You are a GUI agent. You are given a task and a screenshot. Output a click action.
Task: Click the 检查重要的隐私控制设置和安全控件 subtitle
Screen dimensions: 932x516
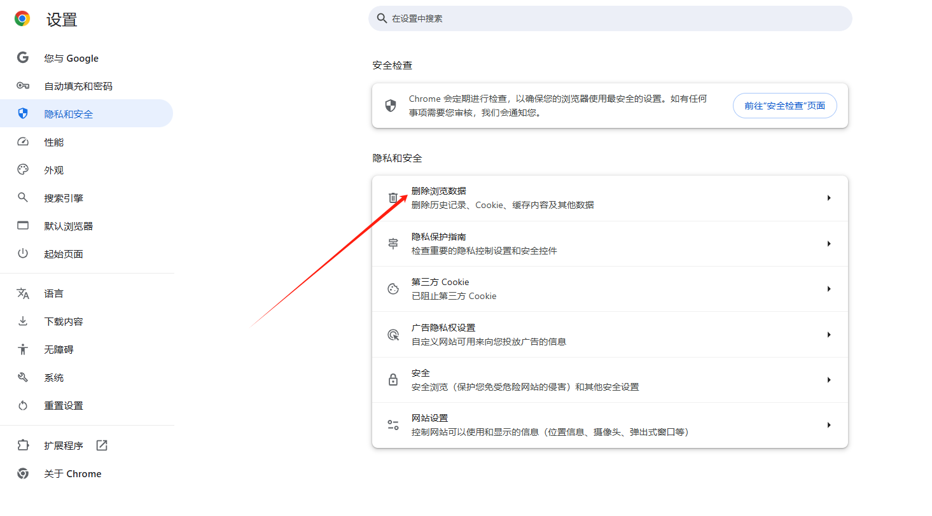[484, 251]
